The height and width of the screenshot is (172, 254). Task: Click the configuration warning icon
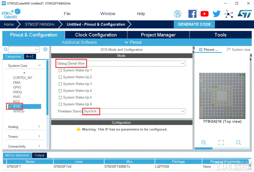[78, 129]
